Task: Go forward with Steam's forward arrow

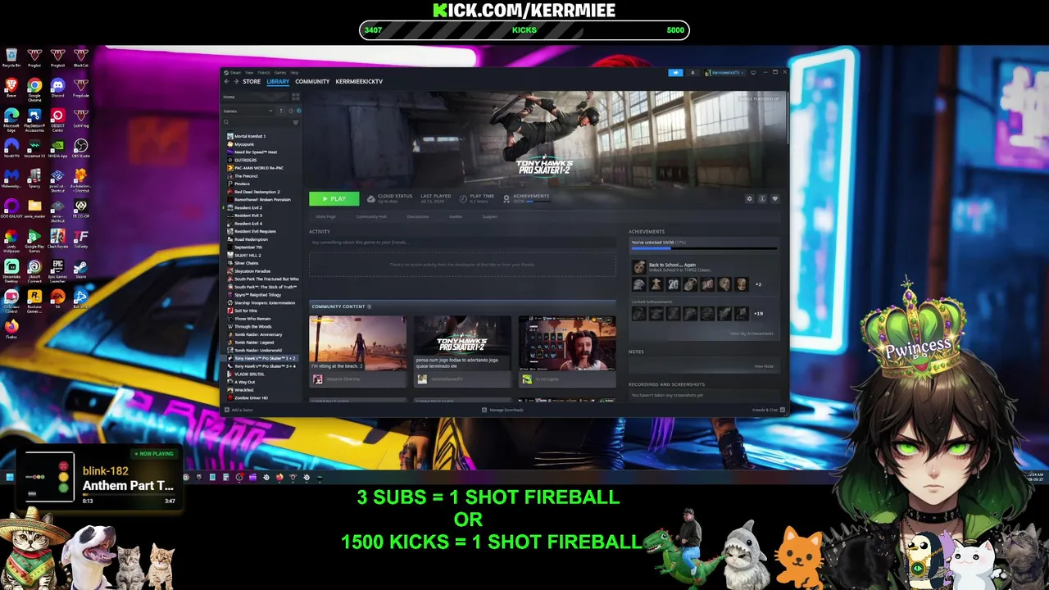Action: click(x=236, y=81)
